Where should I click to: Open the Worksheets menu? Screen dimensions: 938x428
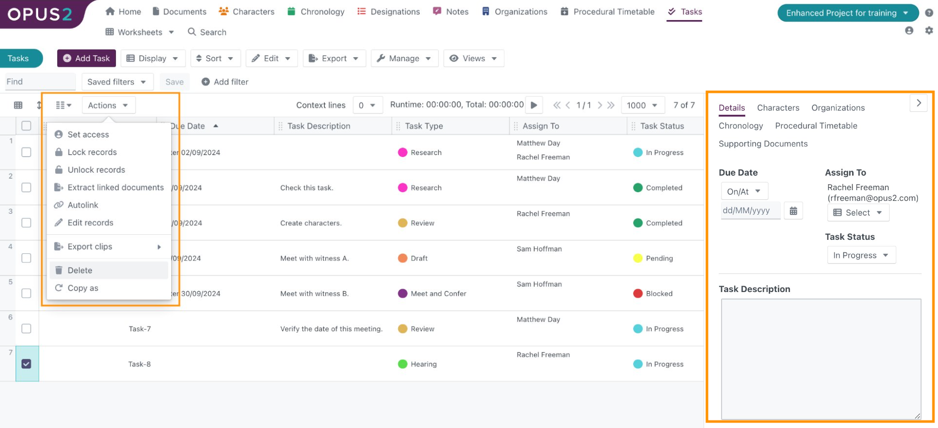140,32
